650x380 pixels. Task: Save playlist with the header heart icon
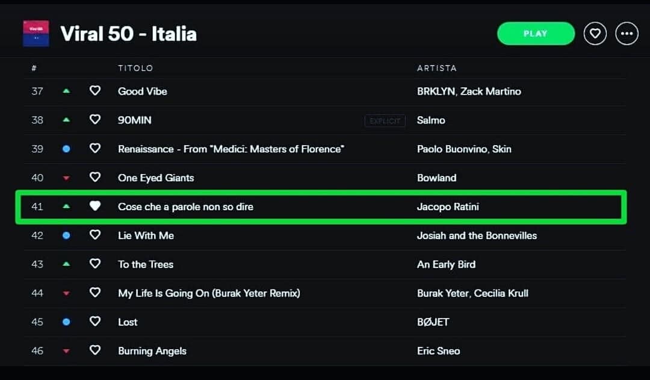tap(595, 34)
